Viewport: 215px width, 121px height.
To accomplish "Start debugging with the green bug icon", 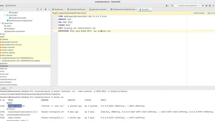I will point(206,6).
